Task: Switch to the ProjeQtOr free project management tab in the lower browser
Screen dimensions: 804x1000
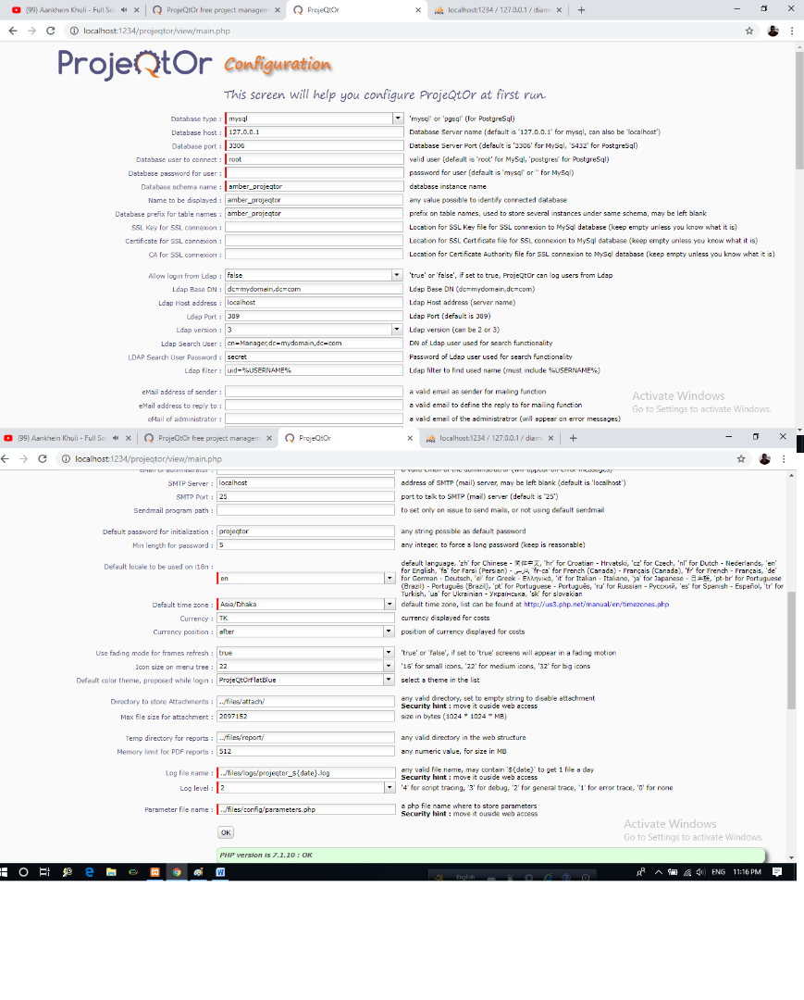Action: (208, 438)
